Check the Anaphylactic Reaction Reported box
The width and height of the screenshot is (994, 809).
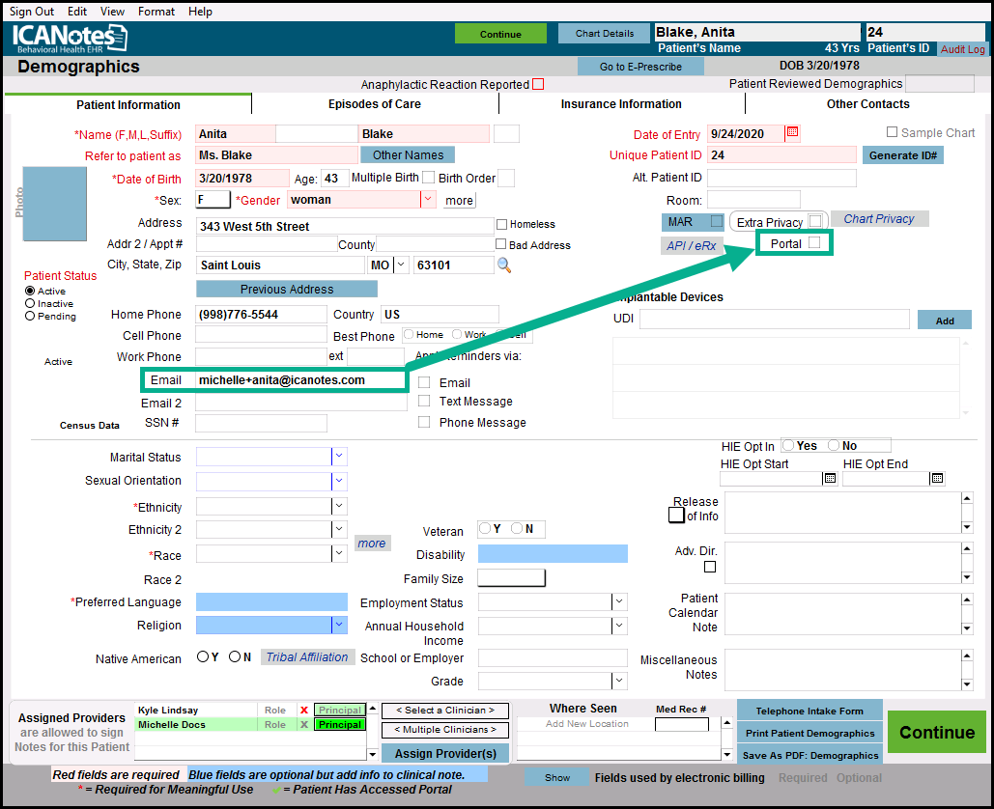[538, 85]
